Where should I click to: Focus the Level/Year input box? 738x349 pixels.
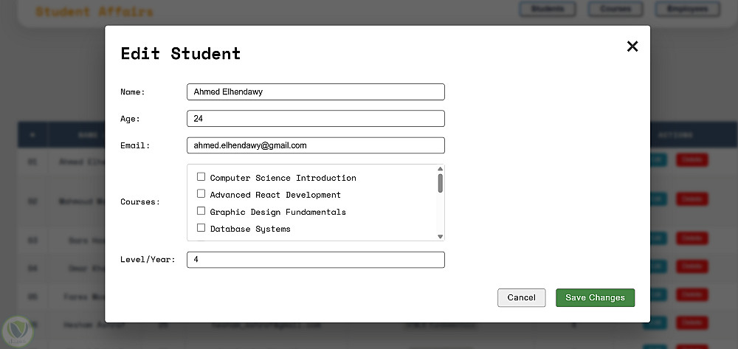tap(315, 260)
